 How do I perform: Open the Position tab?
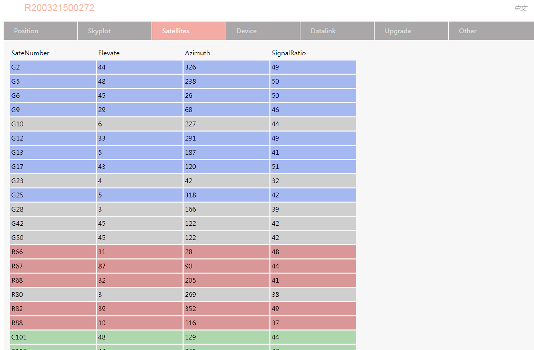[x=41, y=31]
